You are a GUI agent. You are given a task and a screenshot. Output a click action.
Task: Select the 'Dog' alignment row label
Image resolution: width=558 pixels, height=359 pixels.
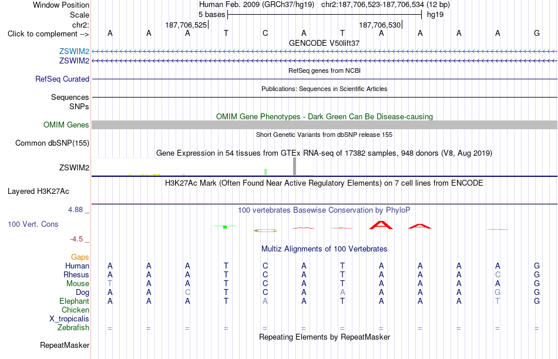click(82, 293)
